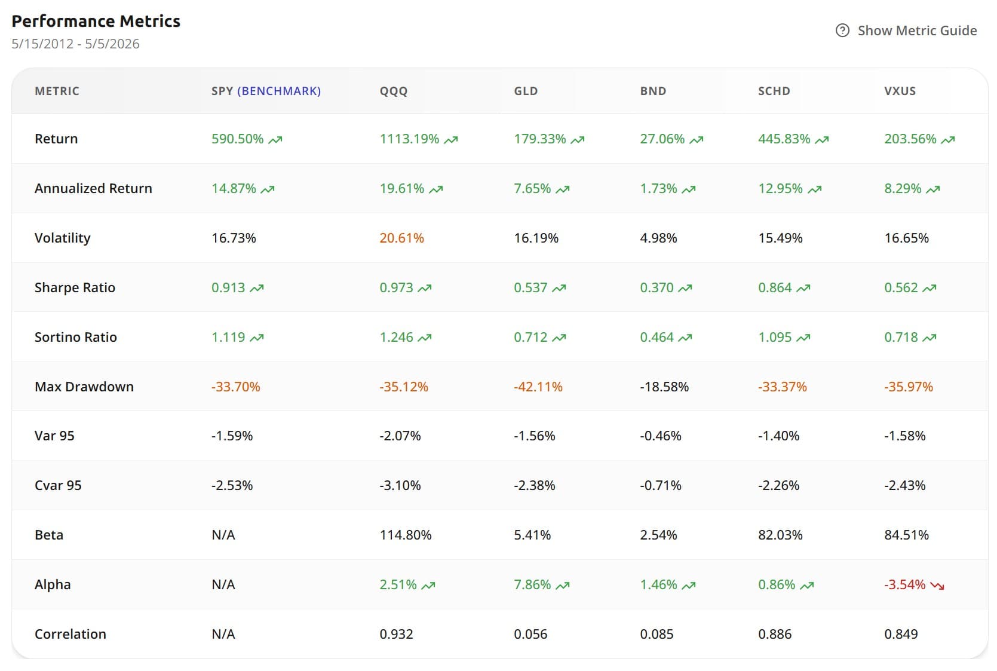997x671 pixels.
Task: Click BND max drawdown value -18.58%
Action: pos(664,387)
